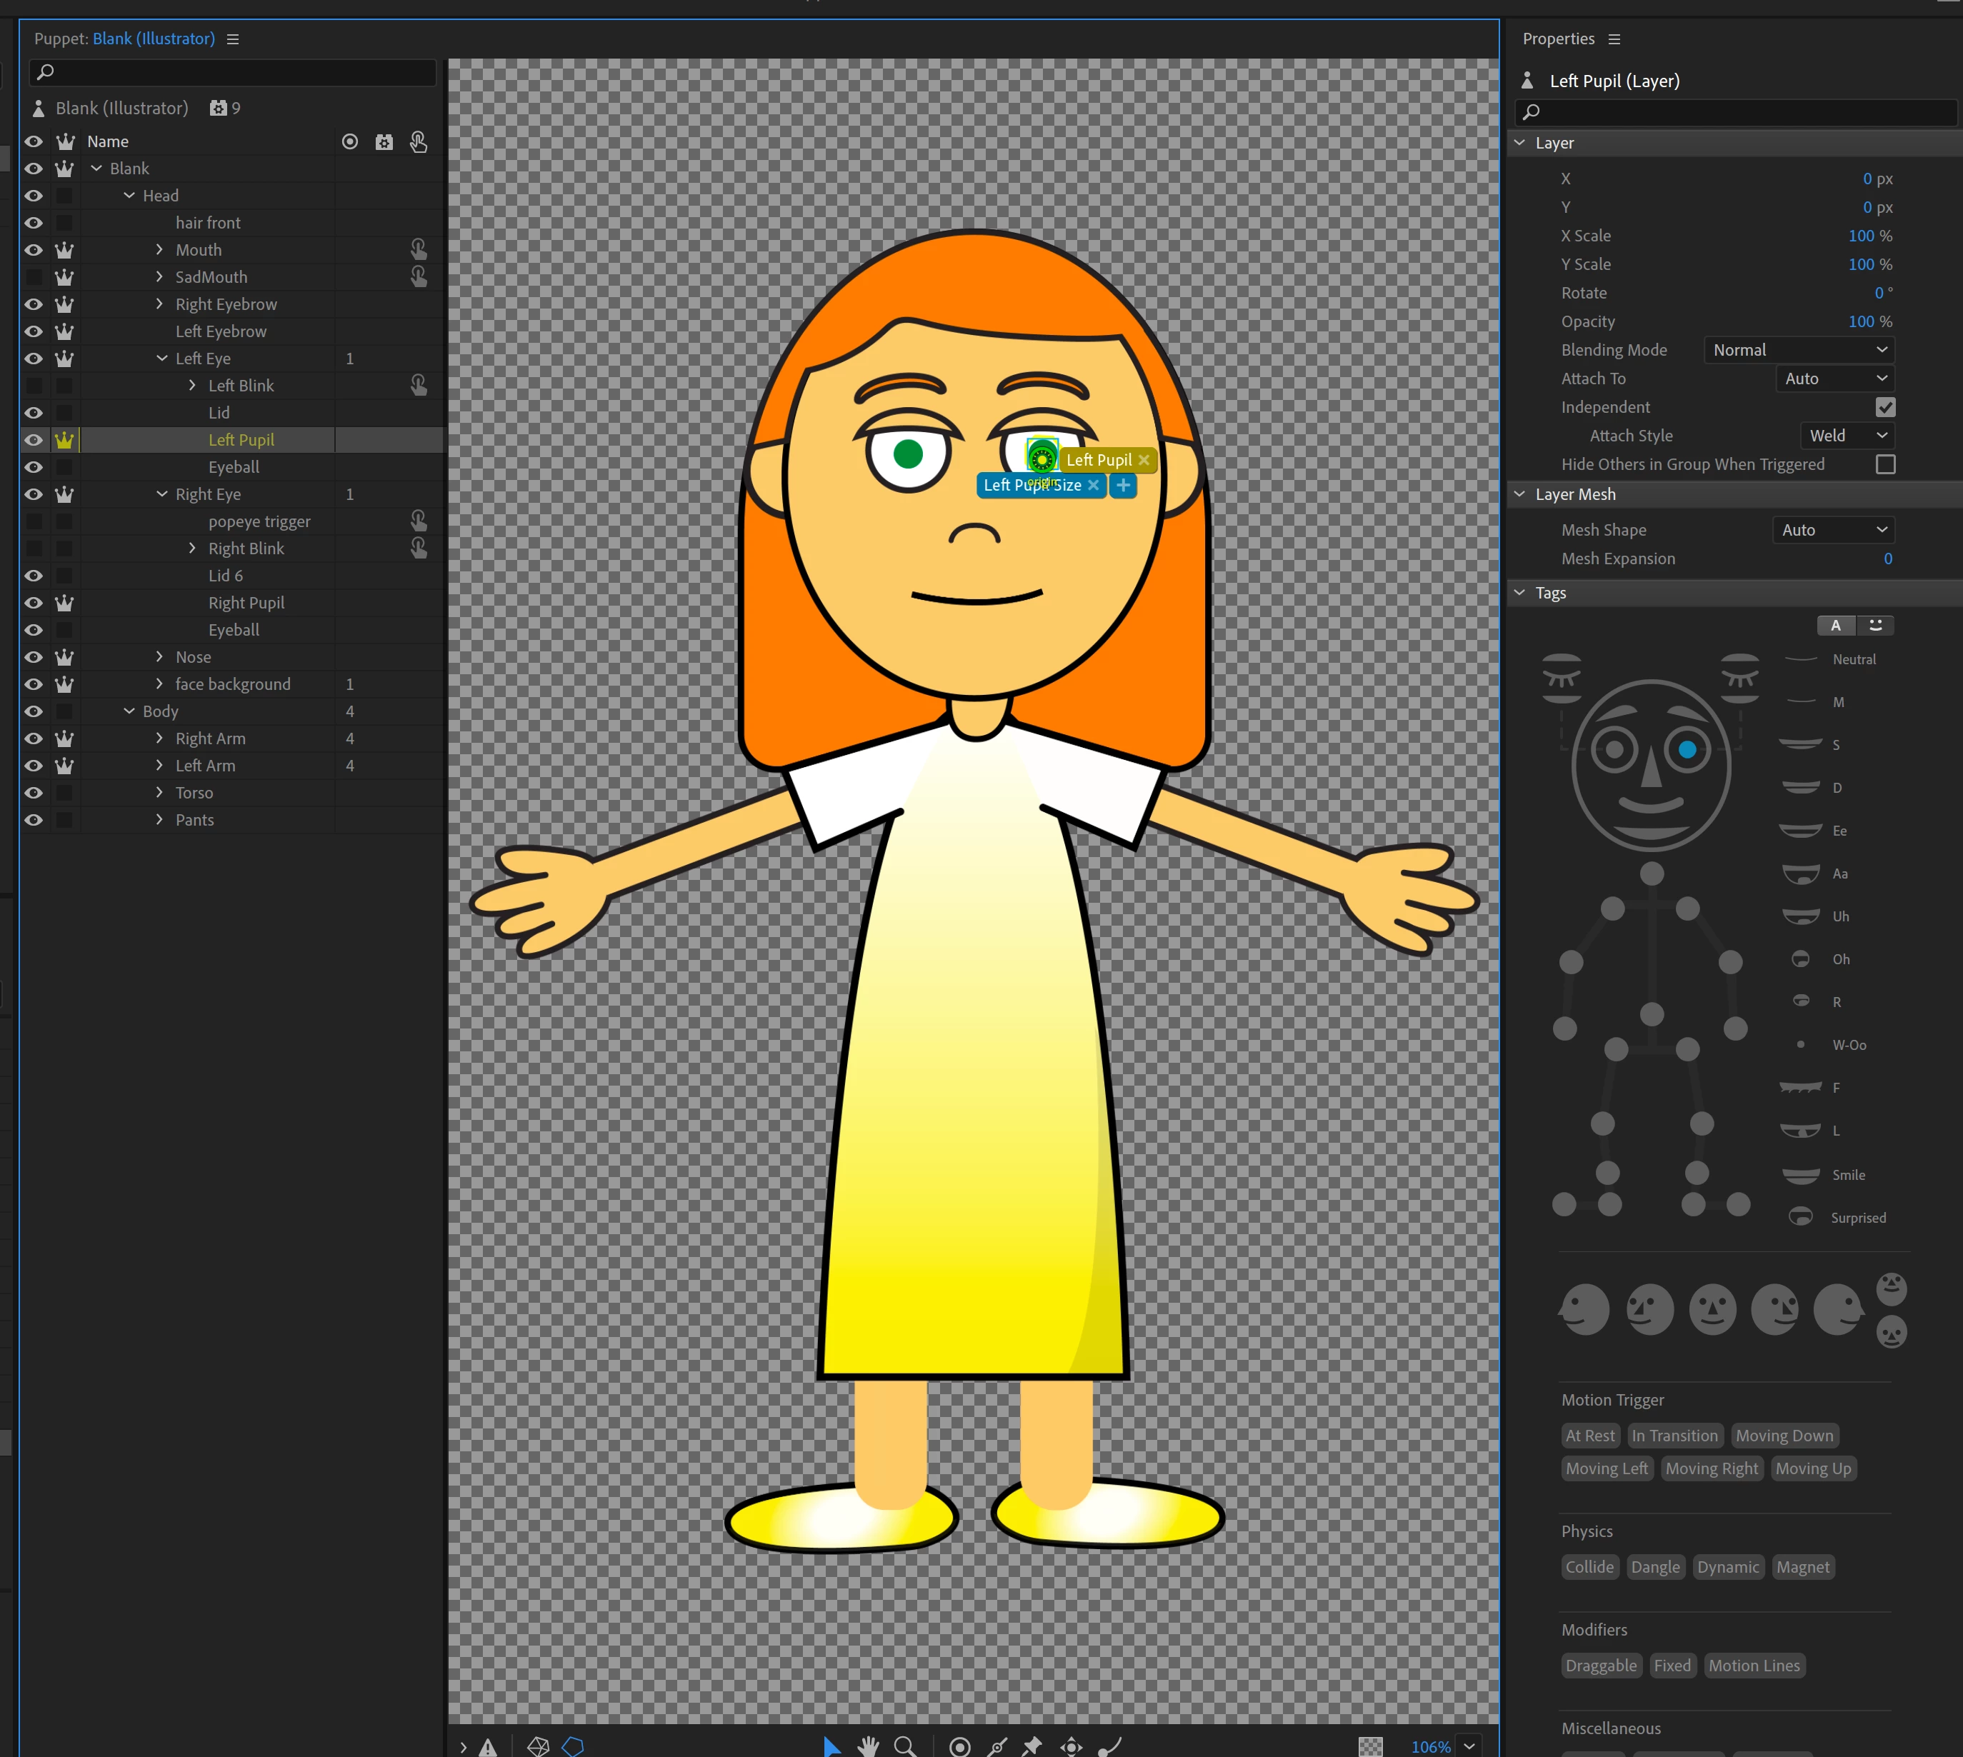The width and height of the screenshot is (1963, 1757).
Task: Open the Attach Style Weld dropdown
Action: pos(1846,436)
